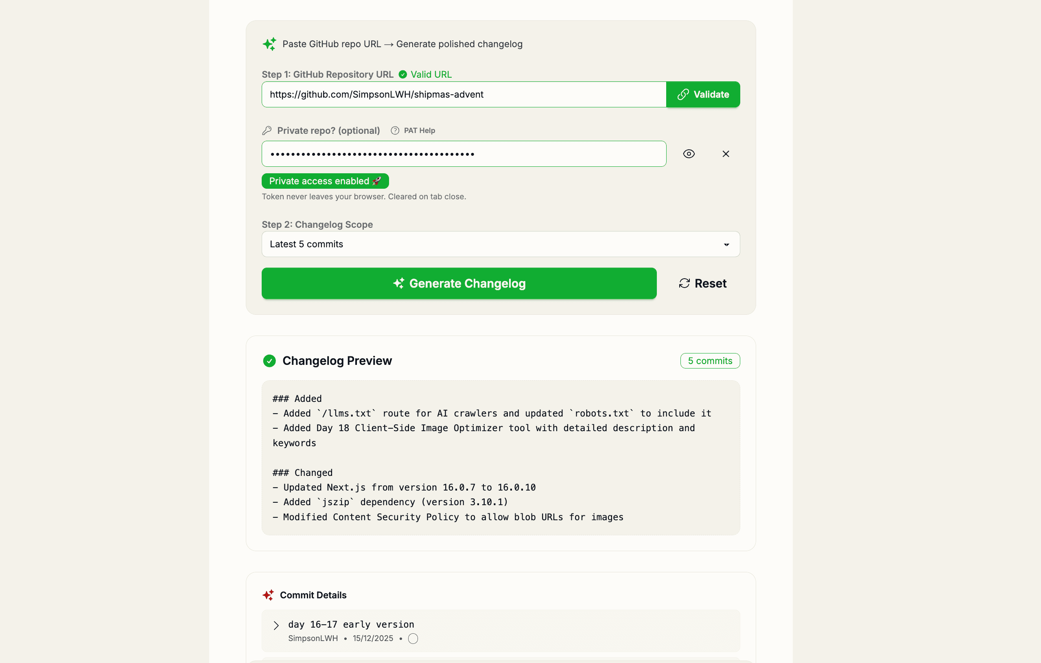Screen dimensions: 1041x663
Task: Open PAT Help via the question mark icon
Action: pos(395,130)
